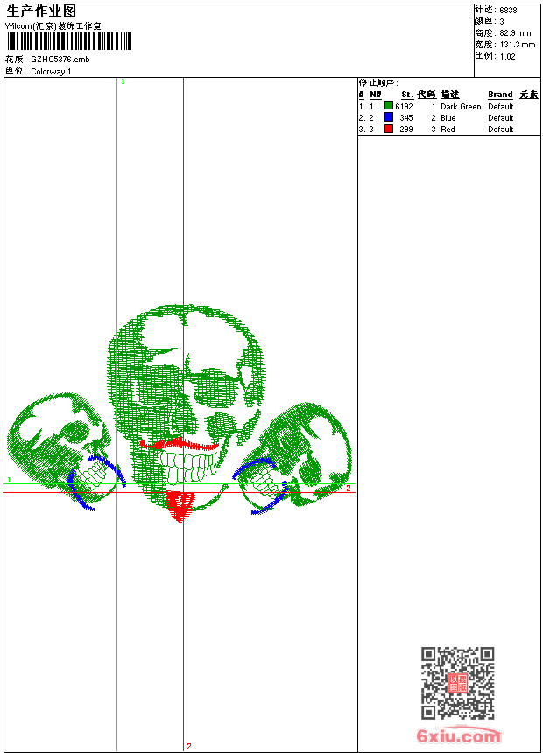The height and width of the screenshot is (753, 543).
Task: Click the Red thread color swatch
Action: pyautogui.click(x=389, y=129)
